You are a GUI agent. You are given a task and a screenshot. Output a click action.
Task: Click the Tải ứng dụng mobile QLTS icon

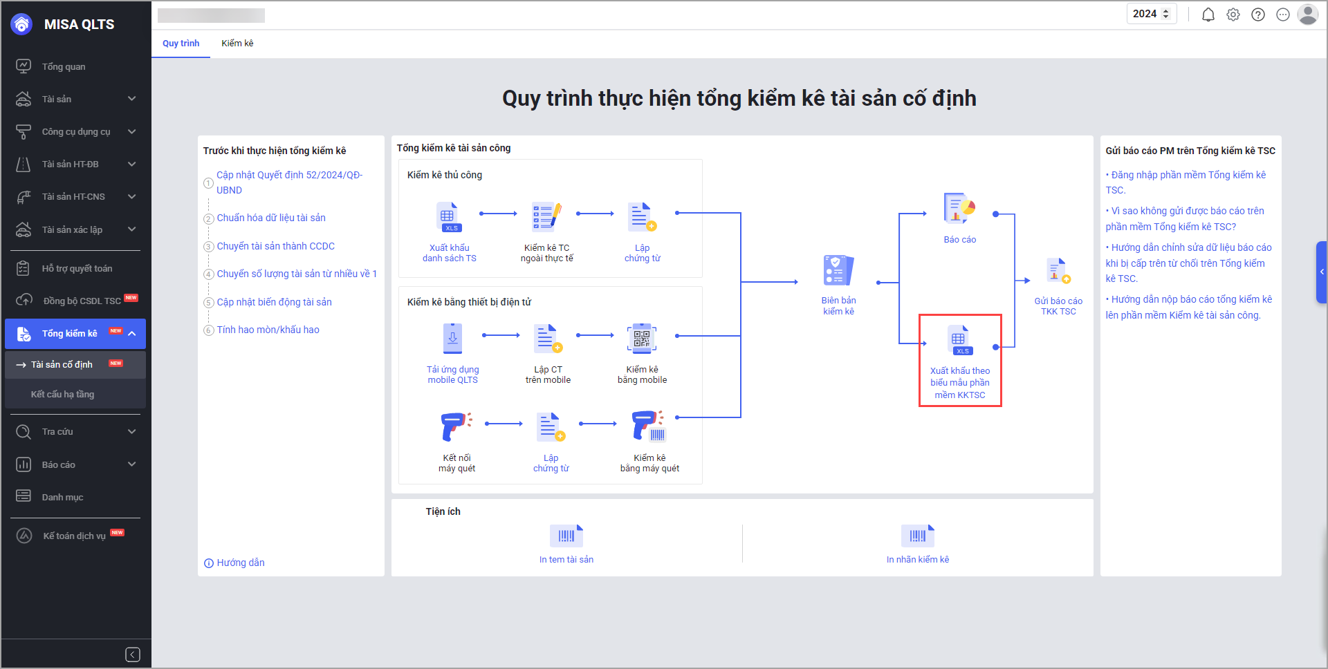click(452, 339)
